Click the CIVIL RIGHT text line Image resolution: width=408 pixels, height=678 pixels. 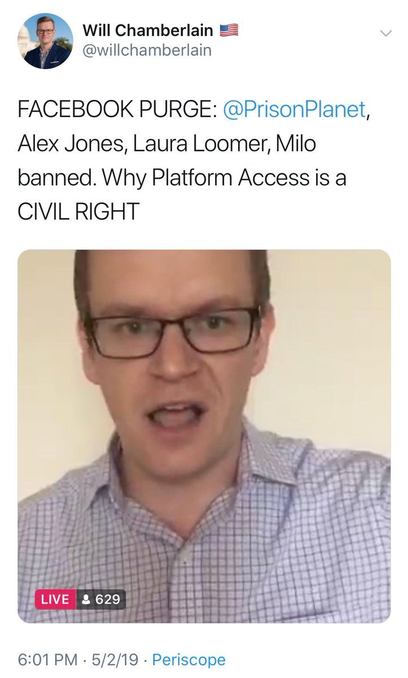point(78,211)
